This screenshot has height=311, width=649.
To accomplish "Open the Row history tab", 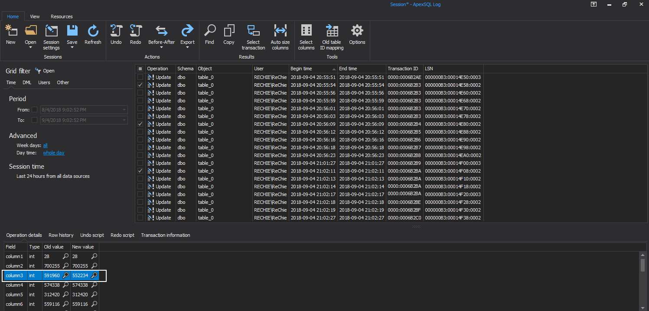I will [x=61, y=235].
